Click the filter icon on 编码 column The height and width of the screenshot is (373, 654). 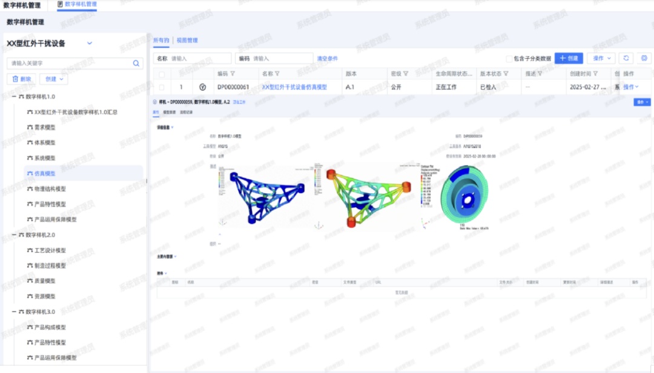233,74
